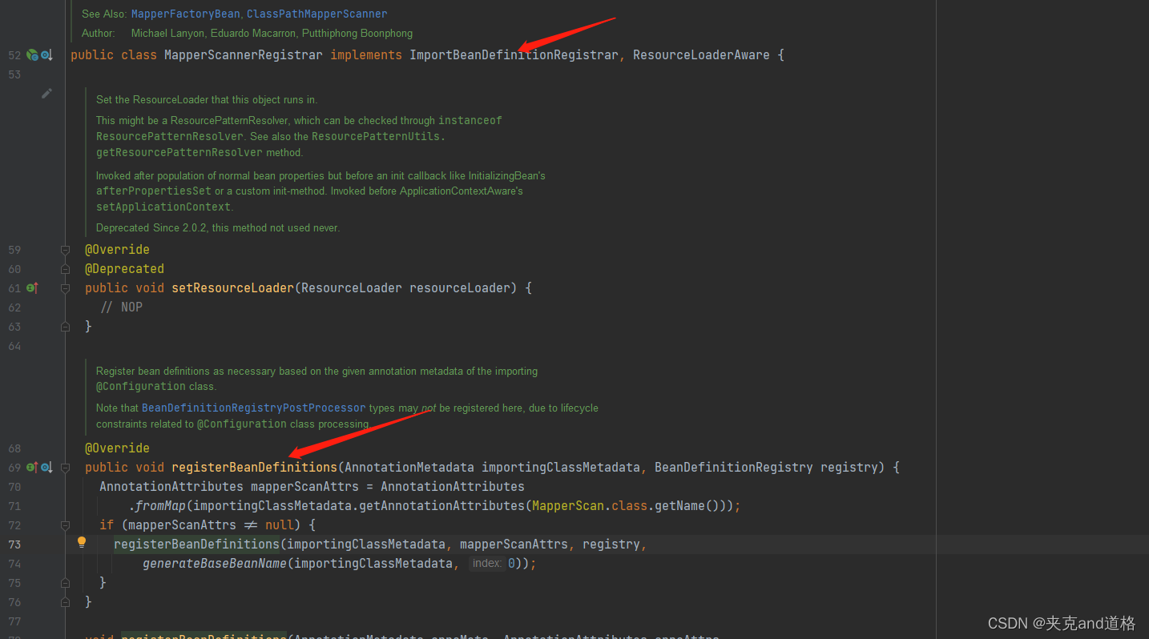
Task: Open the ClassPathMapperScanner See Also link
Action: click(316, 14)
